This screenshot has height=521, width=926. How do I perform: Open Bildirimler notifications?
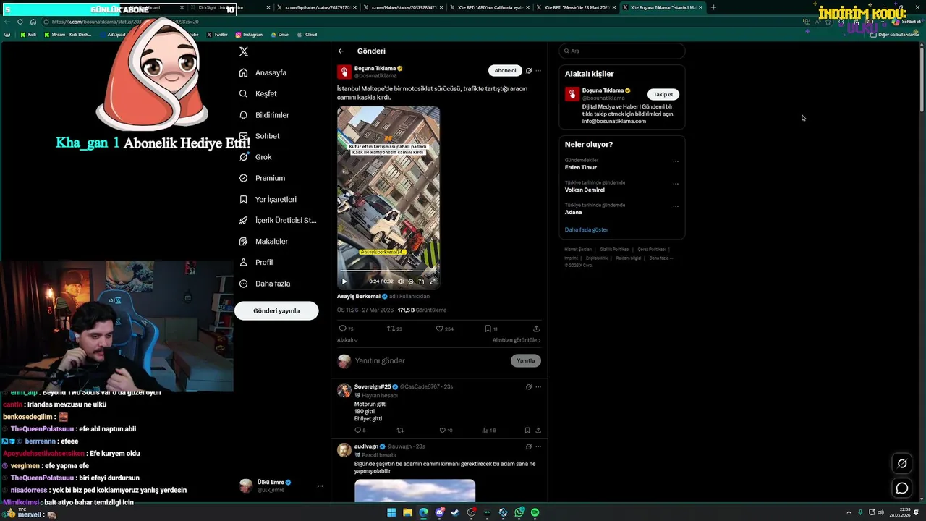coord(264,115)
